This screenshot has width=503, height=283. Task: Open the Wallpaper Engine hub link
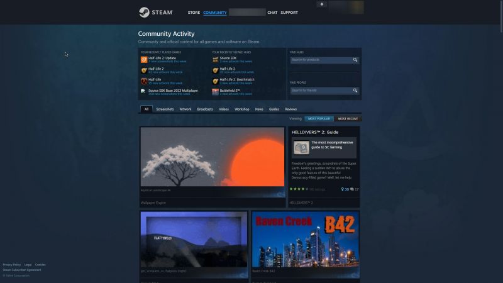pos(153,203)
